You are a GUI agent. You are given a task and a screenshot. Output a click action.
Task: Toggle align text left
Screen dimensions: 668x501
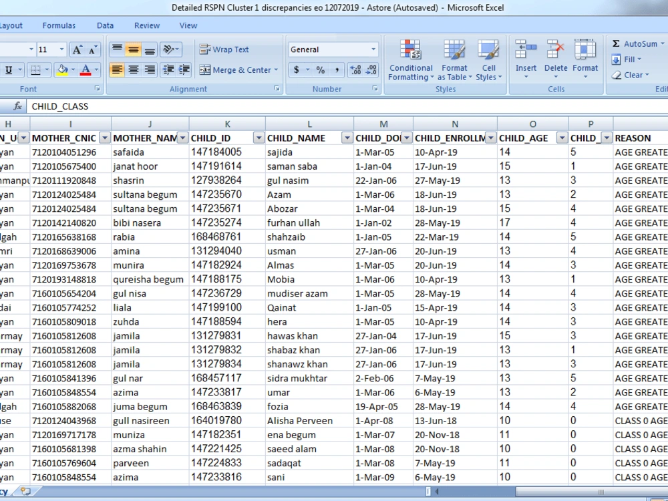[117, 70]
